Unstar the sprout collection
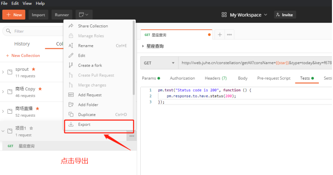 pyautogui.click(x=34, y=69)
